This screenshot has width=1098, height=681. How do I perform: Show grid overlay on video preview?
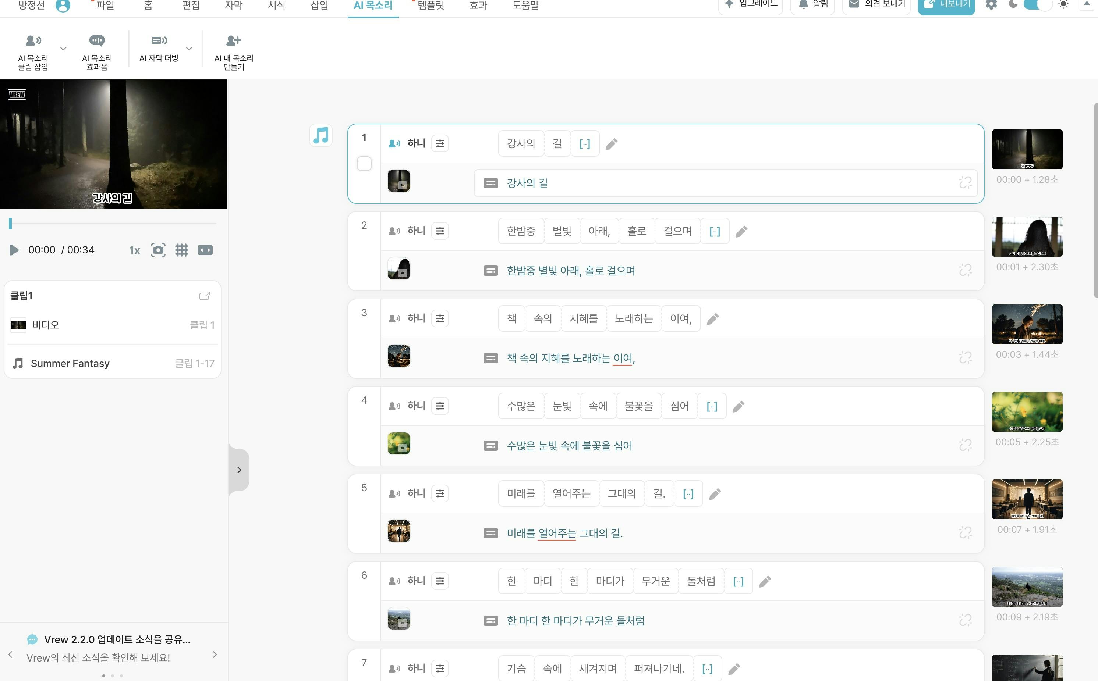pyautogui.click(x=182, y=250)
